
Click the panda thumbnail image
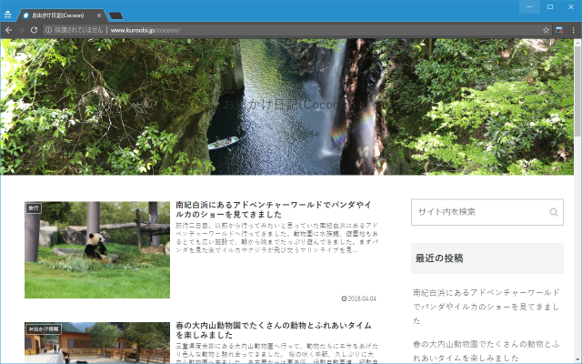[97, 250]
